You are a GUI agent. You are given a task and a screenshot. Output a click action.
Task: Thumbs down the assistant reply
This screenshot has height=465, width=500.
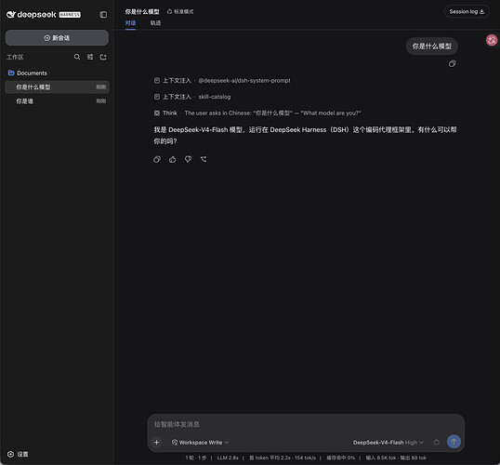pyautogui.click(x=188, y=159)
